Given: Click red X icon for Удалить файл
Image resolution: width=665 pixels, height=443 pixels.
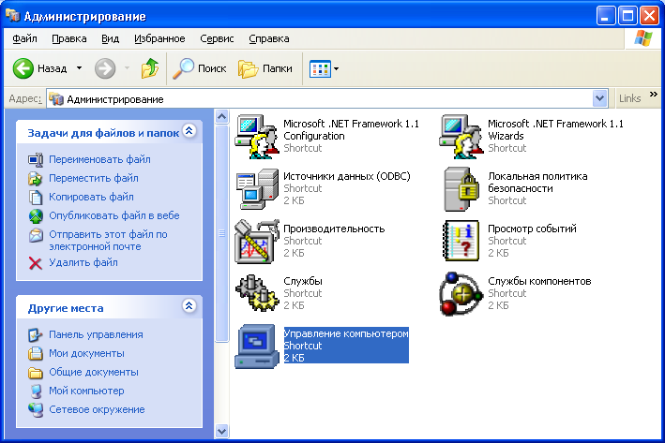Looking at the screenshot, I should click(x=36, y=263).
